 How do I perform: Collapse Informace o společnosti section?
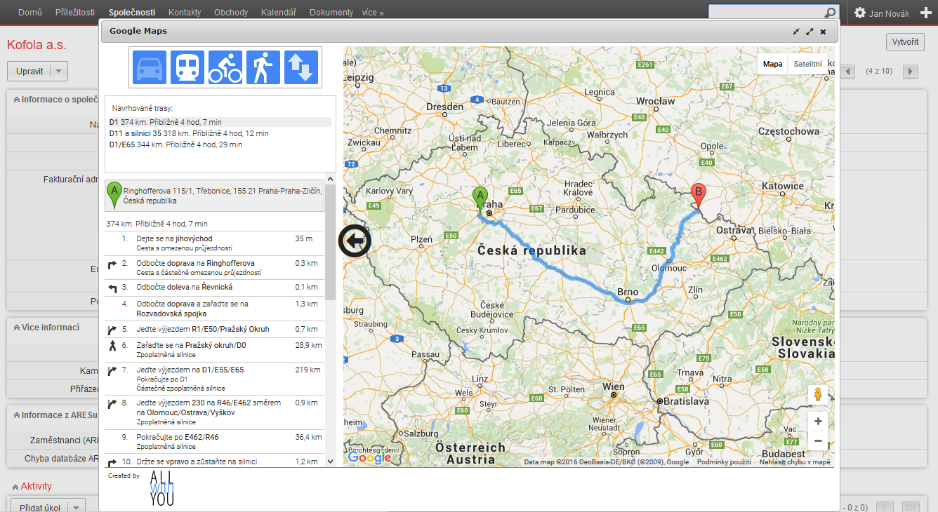(17, 100)
